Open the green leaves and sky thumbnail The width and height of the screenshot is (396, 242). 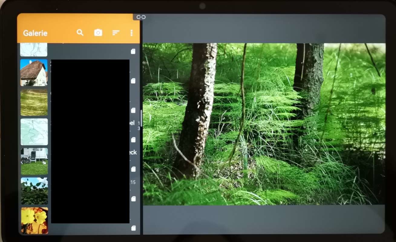[34, 191]
